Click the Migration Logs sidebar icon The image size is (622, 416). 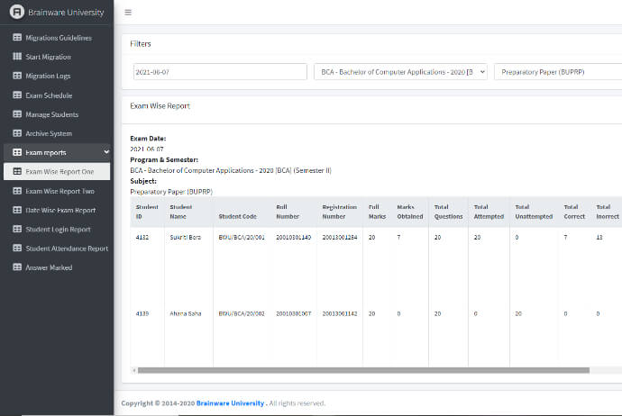17,76
